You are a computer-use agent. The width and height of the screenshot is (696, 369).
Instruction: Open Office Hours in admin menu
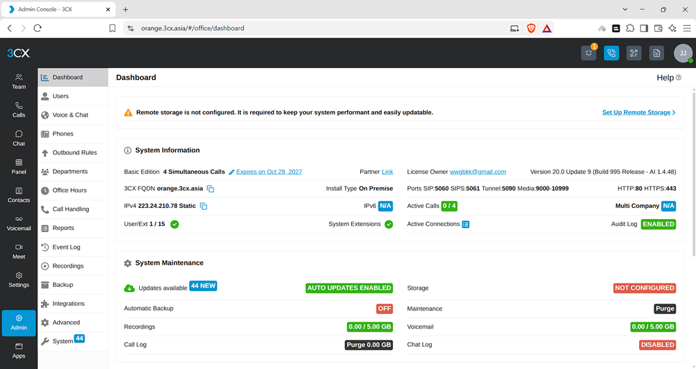73,190
